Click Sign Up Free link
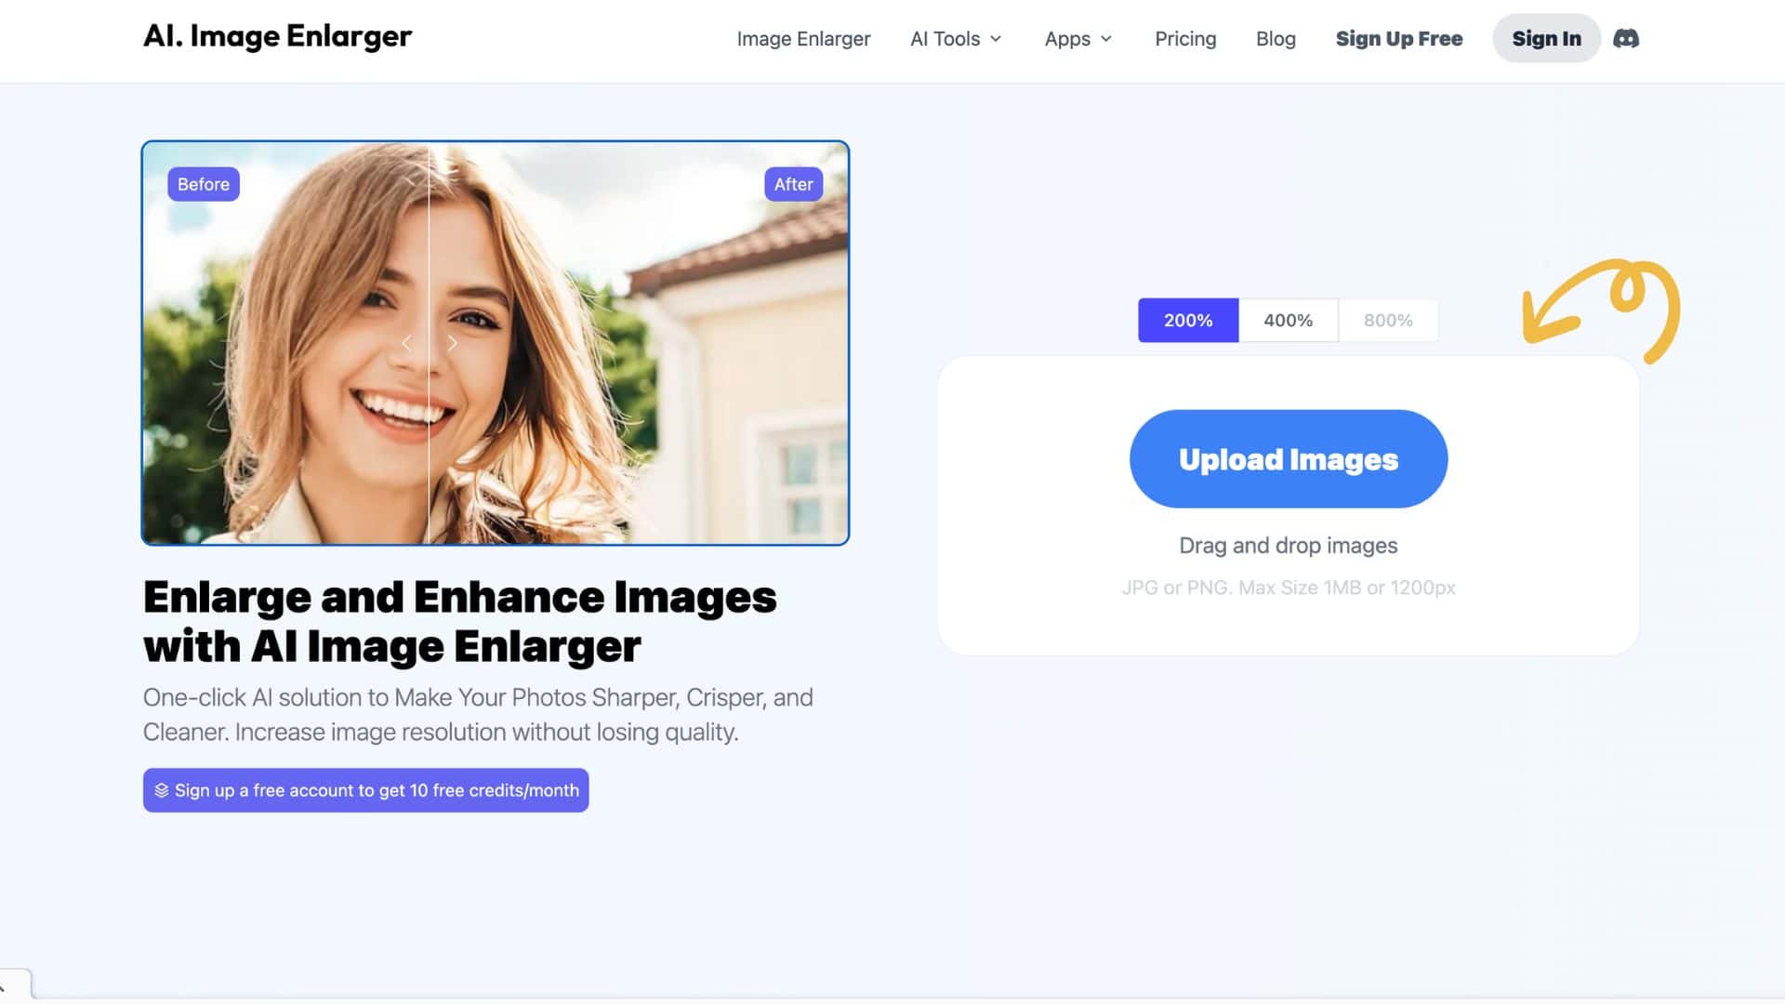The height and width of the screenshot is (1004, 1785). pyautogui.click(x=1398, y=39)
